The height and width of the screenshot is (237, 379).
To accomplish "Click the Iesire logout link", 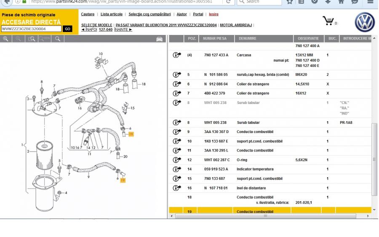I will point(214,14).
